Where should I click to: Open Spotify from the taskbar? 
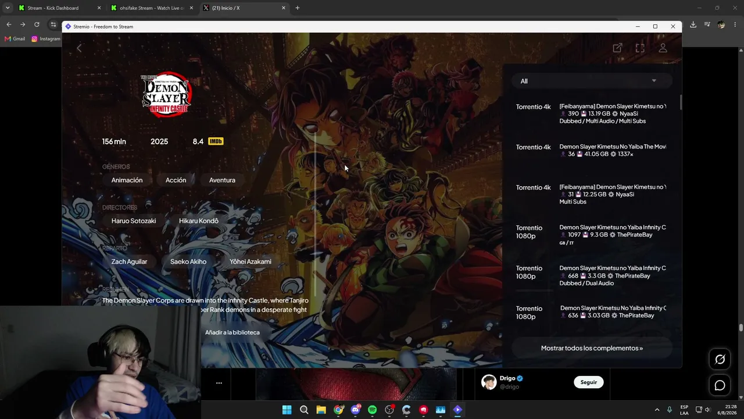pos(373,410)
